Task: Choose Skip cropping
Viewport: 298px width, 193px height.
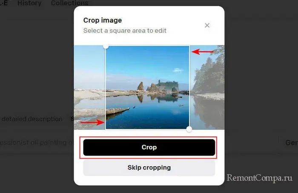Action: [149, 167]
